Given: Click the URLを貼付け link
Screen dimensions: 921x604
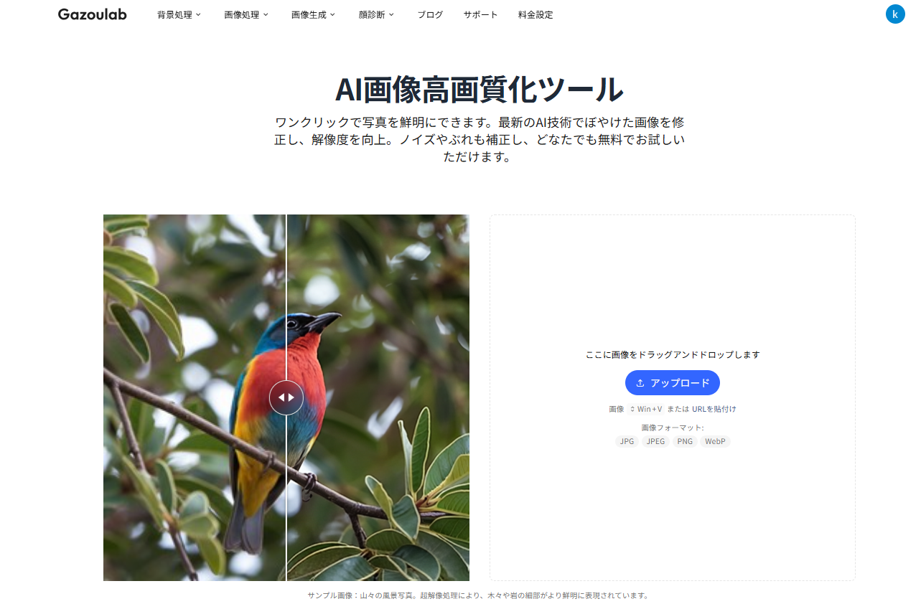Looking at the screenshot, I should coord(714,409).
